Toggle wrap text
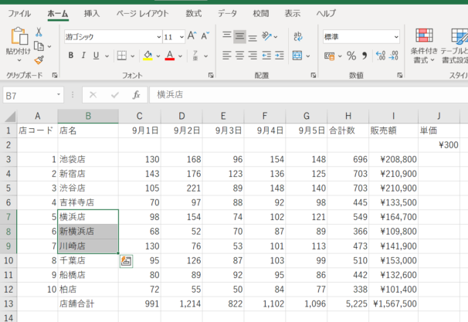Image resolution: width=468 pixels, height=322 pixels. (297, 36)
